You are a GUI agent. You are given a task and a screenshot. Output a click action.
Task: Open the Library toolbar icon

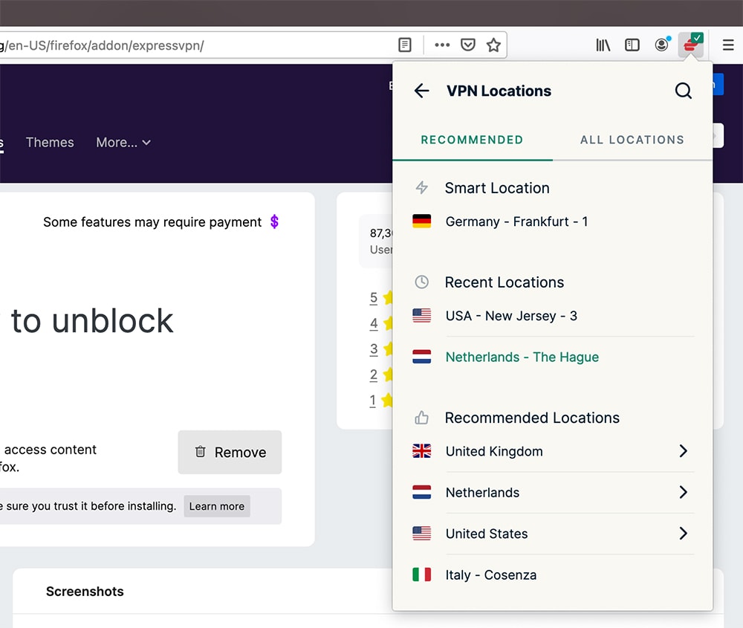click(603, 45)
